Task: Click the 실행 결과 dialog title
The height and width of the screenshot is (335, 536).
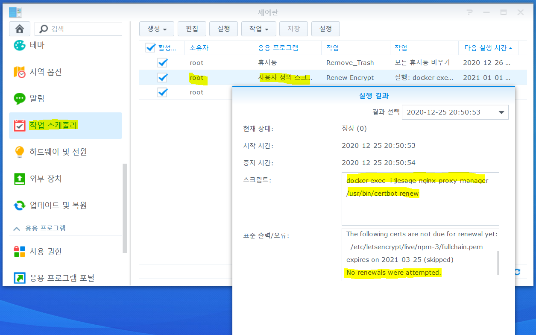Action: pos(374,96)
